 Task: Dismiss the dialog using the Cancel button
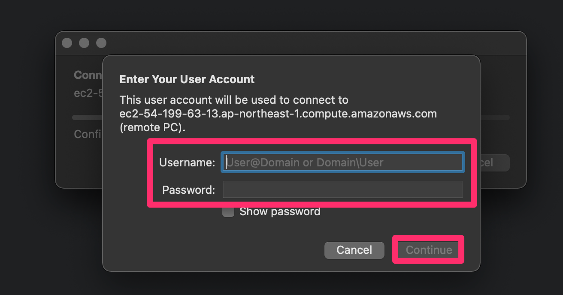(x=354, y=250)
